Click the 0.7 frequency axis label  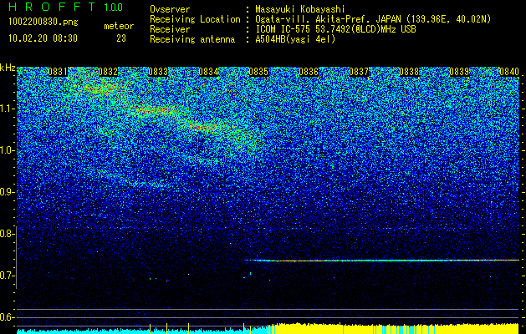pos(7,276)
